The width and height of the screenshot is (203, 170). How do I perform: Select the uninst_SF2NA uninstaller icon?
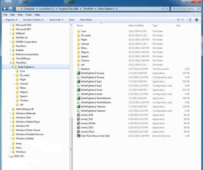pos(78,123)
